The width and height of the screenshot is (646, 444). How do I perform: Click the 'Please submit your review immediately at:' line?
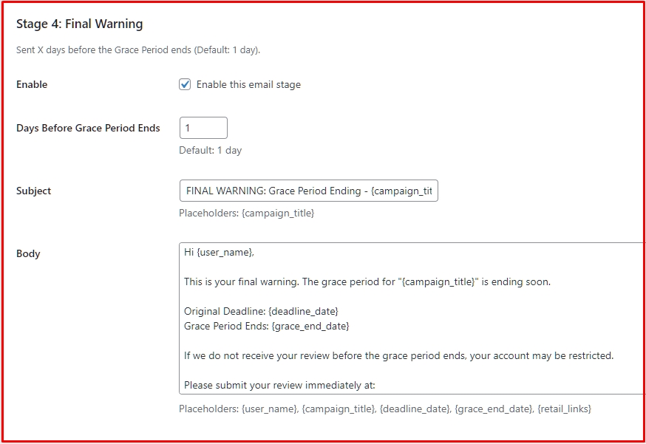280,385
